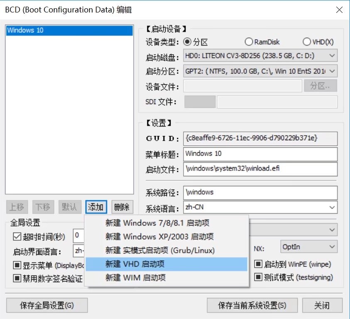The height and width of the screenshot is (319, 350).
Task: Click the 超时时间 value field showing 0
Action: 78,236
